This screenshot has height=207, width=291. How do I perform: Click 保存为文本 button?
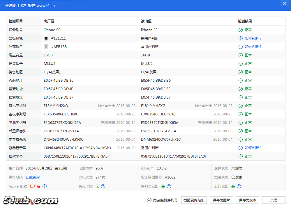coord(248,200)
